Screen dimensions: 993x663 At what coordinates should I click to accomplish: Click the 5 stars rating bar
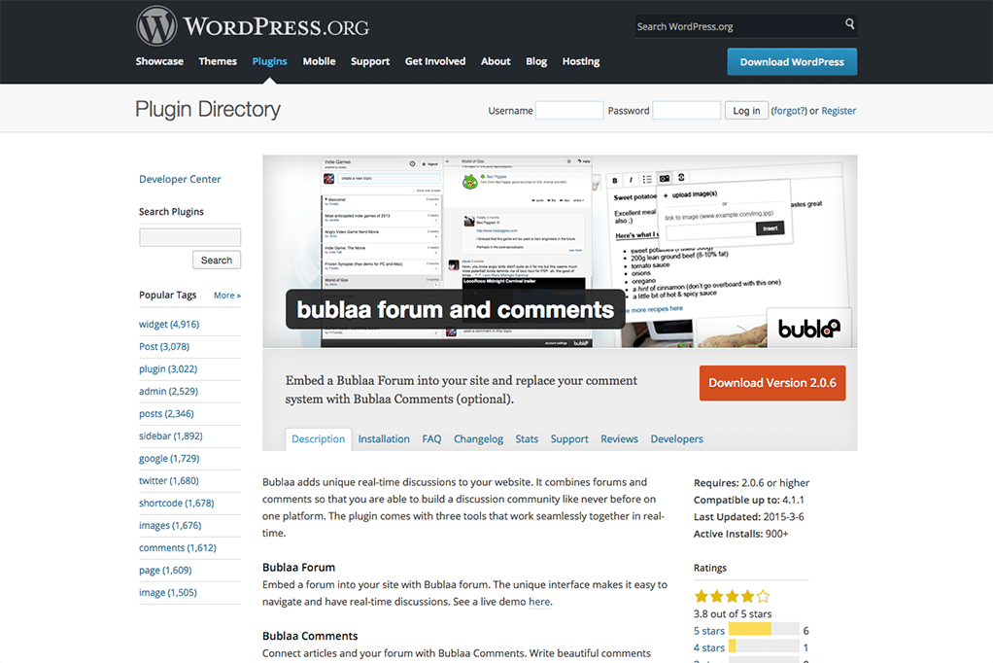[x=764, y=629]
